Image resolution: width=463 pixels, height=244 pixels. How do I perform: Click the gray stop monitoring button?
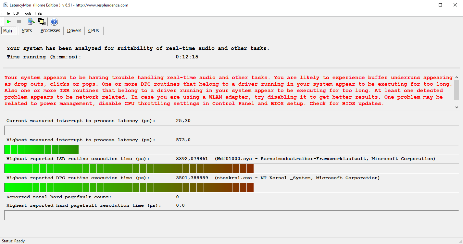click(19, 22)
